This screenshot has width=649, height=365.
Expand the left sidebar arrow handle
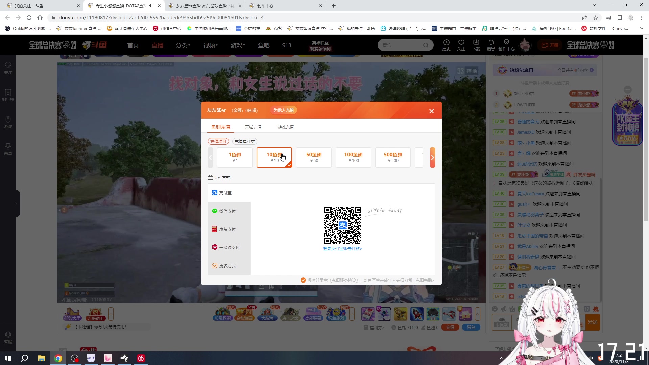tap(16, 204)
